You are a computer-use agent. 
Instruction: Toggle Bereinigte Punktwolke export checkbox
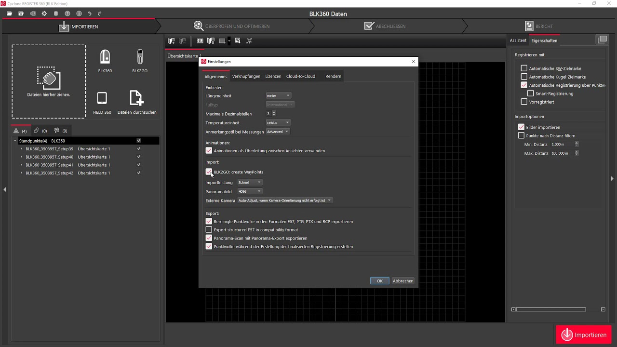point(209,221)
